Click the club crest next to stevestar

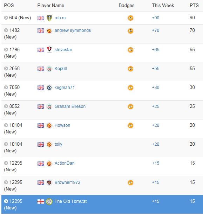coord(49,50)
